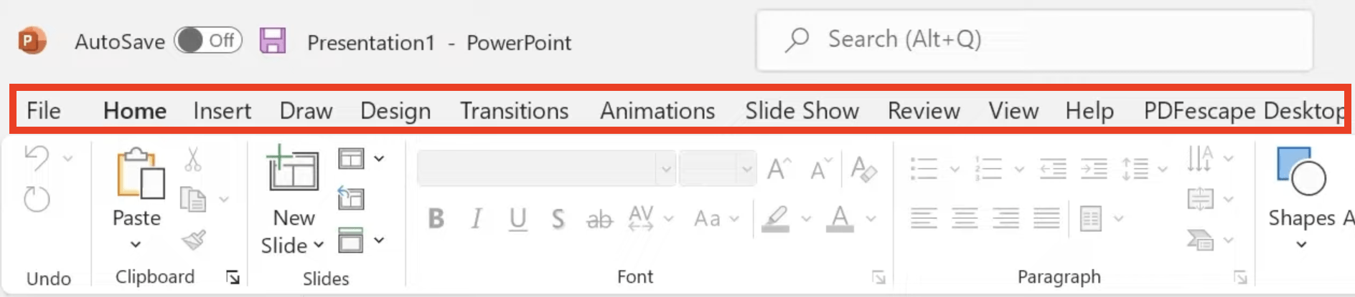1355x297 pixels.
Task: Click the Reset slide icon
Action: tap(351, 198)
